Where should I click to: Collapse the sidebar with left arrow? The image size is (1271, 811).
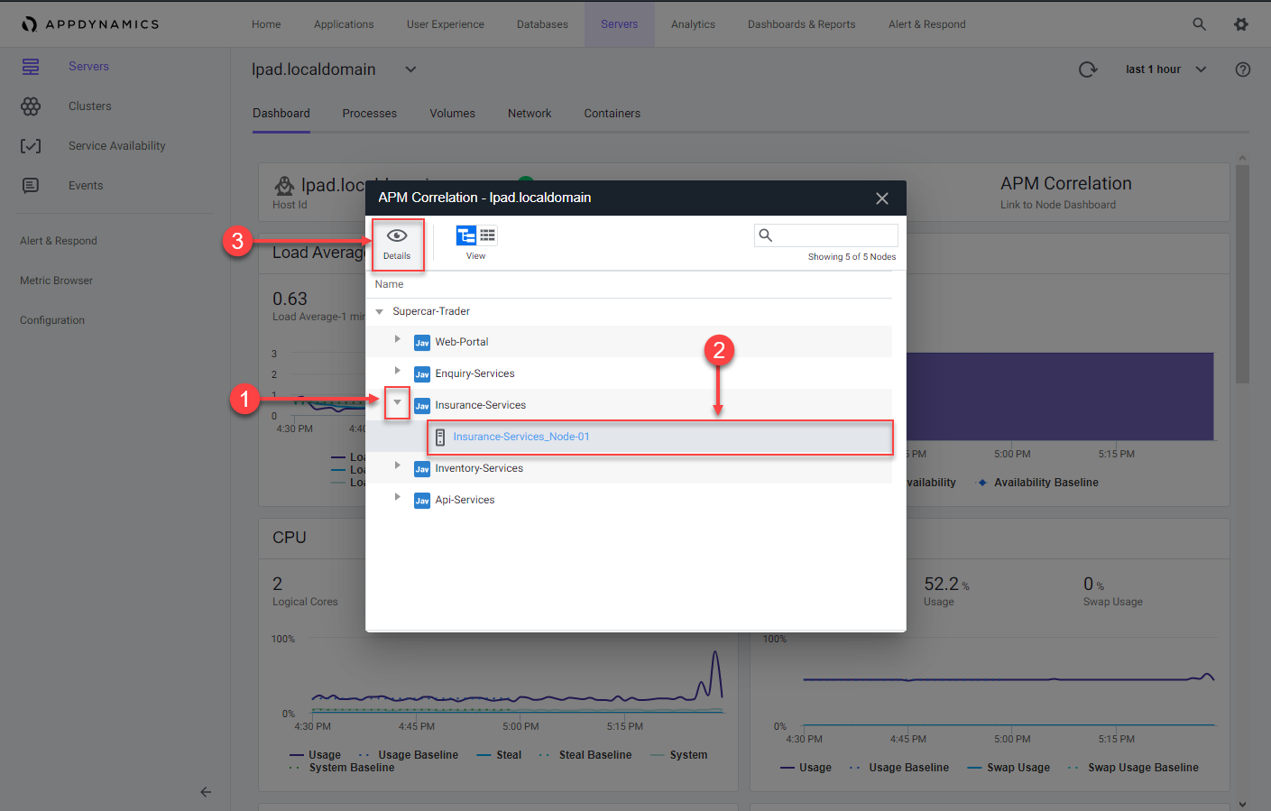[x=206, y=792]
